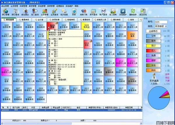
Task: Filter by magenta 维修 maintenance button
Action: (153, 61)
